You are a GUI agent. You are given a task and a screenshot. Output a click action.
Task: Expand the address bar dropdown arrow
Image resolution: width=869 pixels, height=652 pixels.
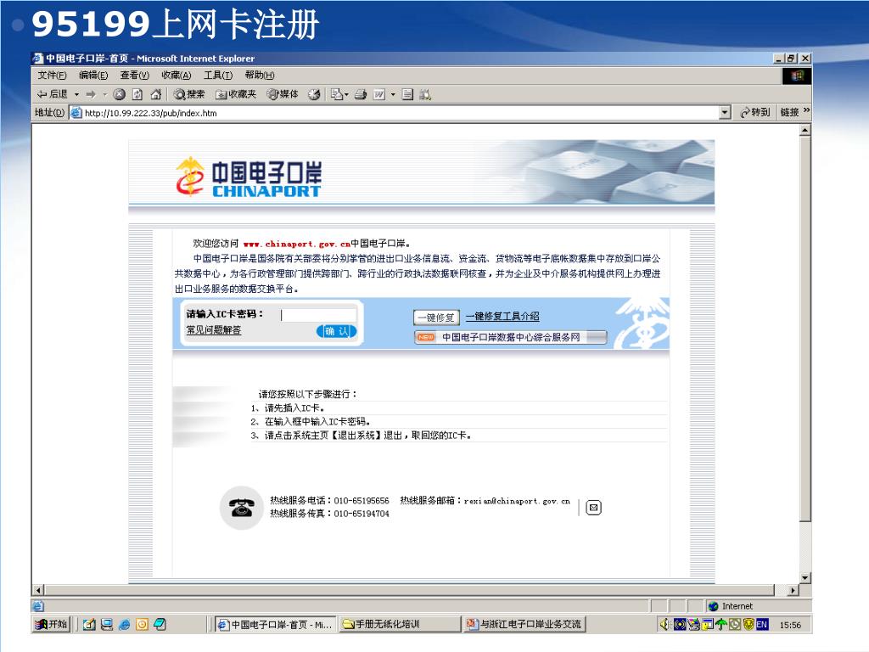(x=725, y=113)
